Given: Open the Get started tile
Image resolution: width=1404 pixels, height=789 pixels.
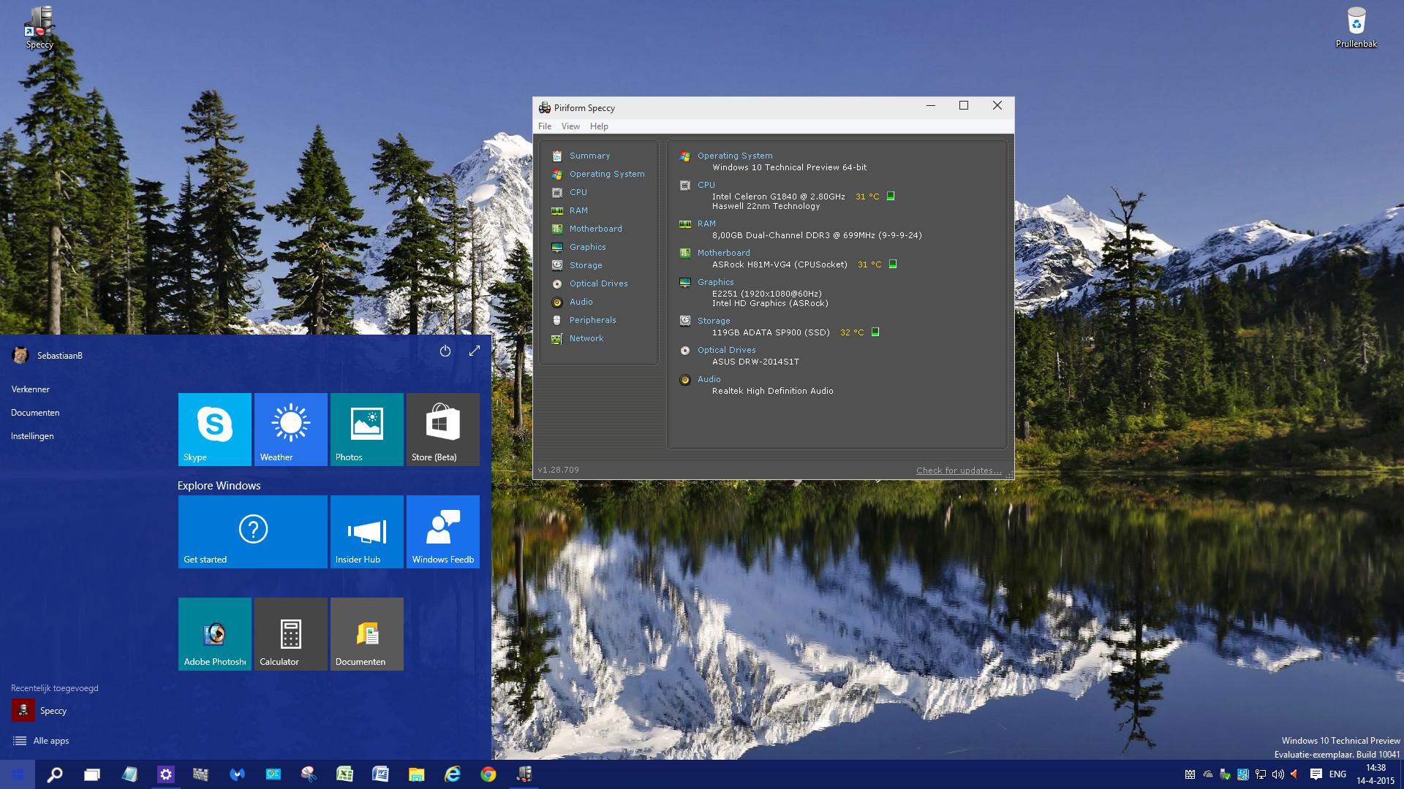Looking at the screenshot, I should pyautogui.click(x=253, y=532).
